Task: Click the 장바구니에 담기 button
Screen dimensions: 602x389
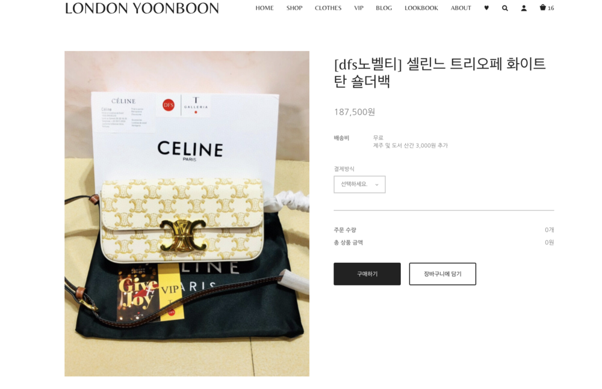Action: [x=442, y=274]
